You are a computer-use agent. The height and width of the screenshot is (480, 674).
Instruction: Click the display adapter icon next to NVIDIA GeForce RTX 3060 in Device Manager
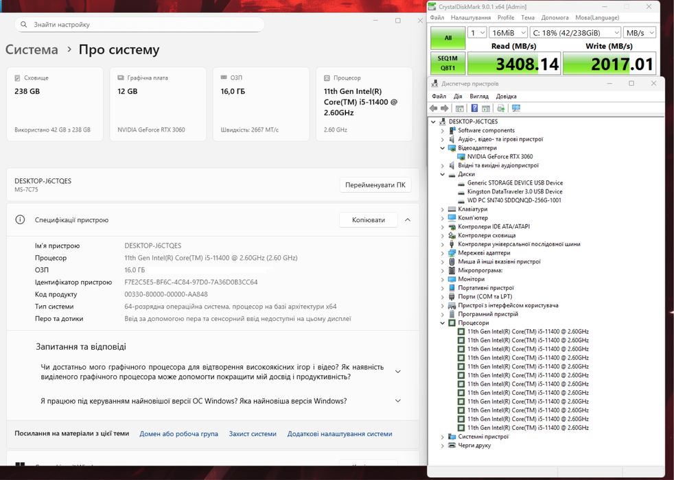[x=461, y=157]
